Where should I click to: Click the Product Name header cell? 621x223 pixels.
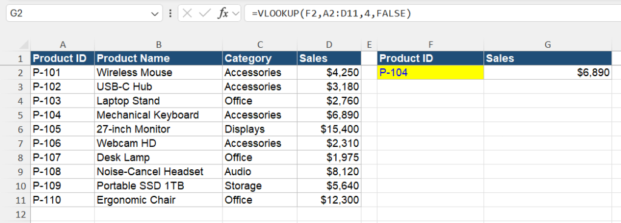tap(158, 59)
